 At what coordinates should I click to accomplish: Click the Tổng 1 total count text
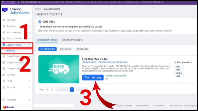coord(41,90)
